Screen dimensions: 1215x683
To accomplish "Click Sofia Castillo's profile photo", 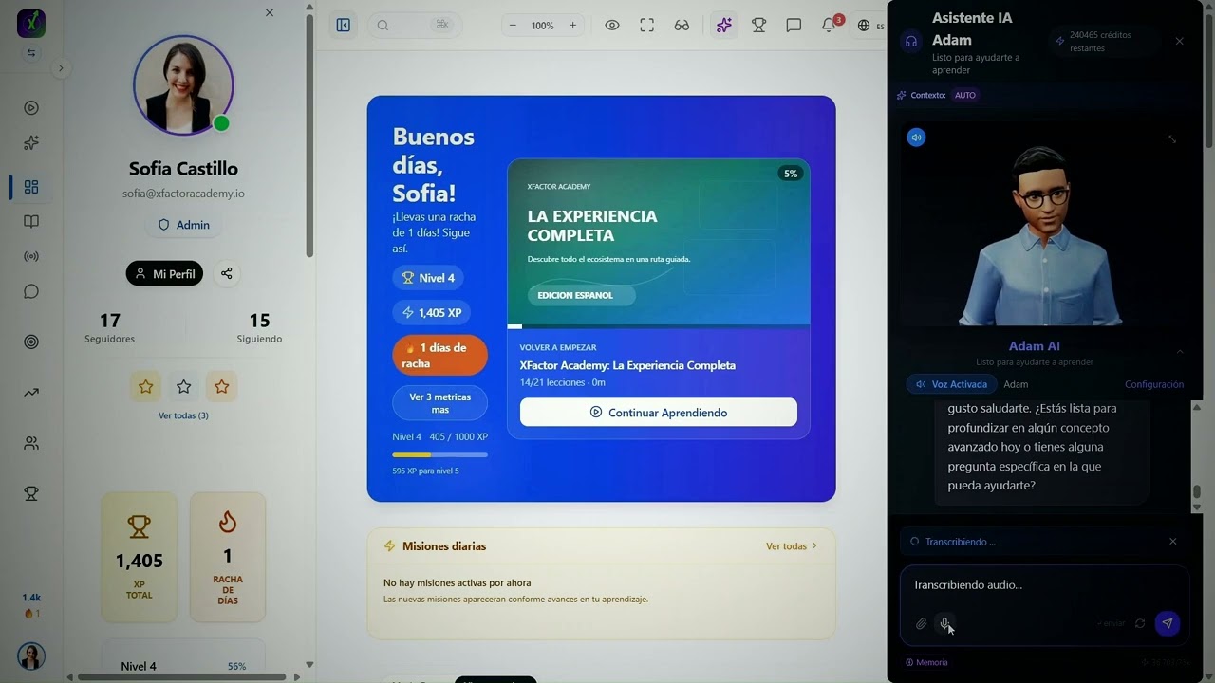I will coord(183,85).
